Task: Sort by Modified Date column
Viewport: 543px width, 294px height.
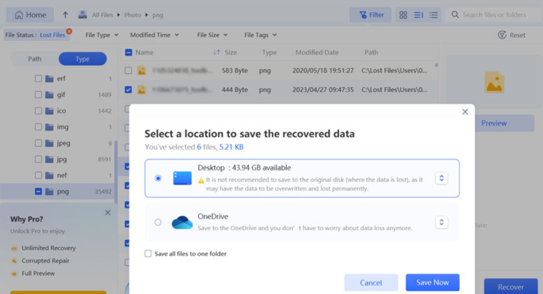Action: click(x=317, y=52)
